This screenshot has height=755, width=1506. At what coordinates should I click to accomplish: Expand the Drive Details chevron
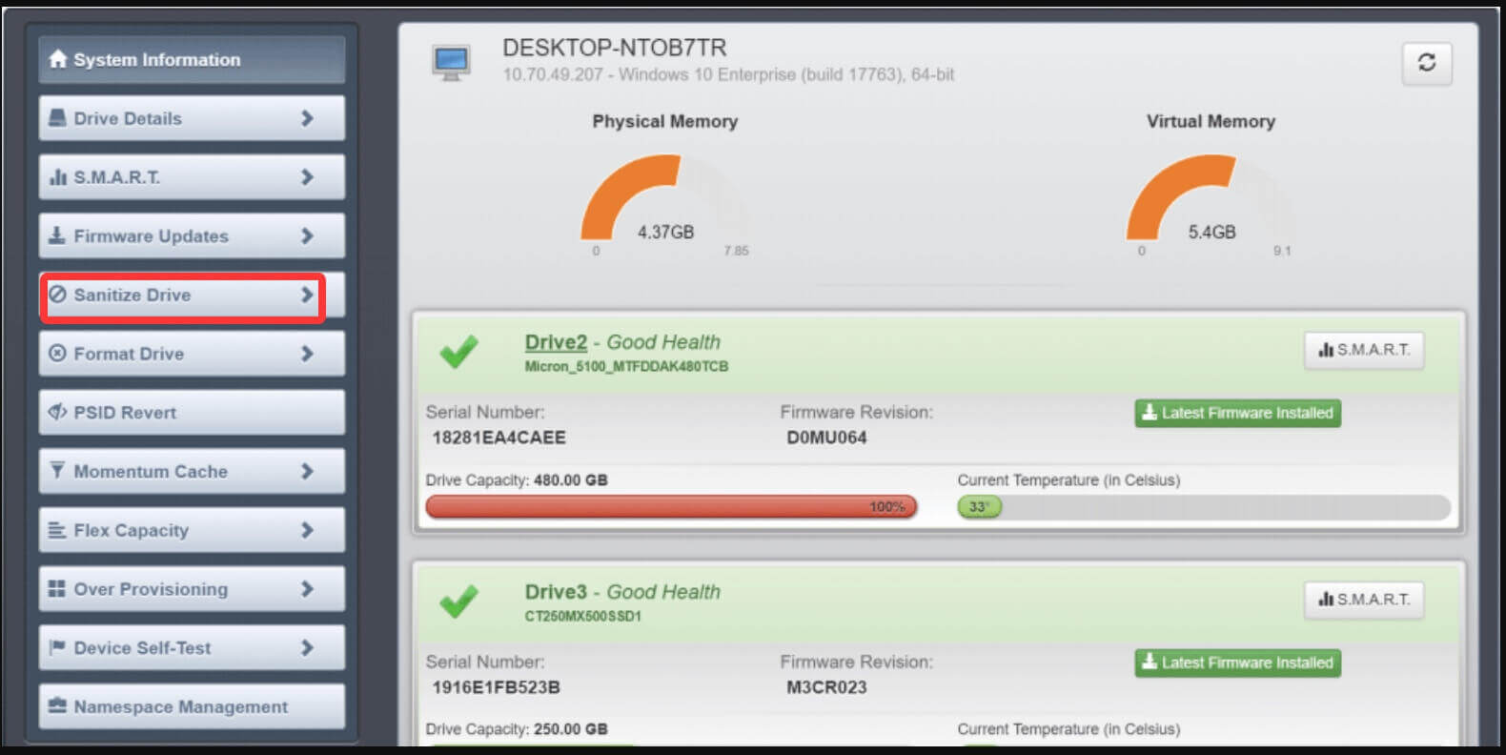(x=307, y=118)
